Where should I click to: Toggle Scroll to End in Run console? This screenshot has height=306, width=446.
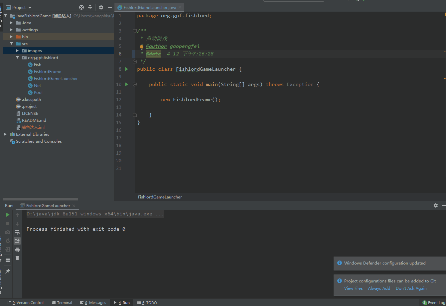pyautogui.click(x=17, y=241)
